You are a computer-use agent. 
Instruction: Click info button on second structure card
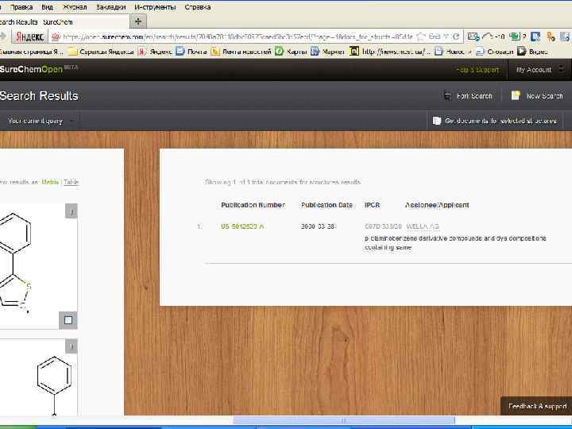tap(71, 346)
